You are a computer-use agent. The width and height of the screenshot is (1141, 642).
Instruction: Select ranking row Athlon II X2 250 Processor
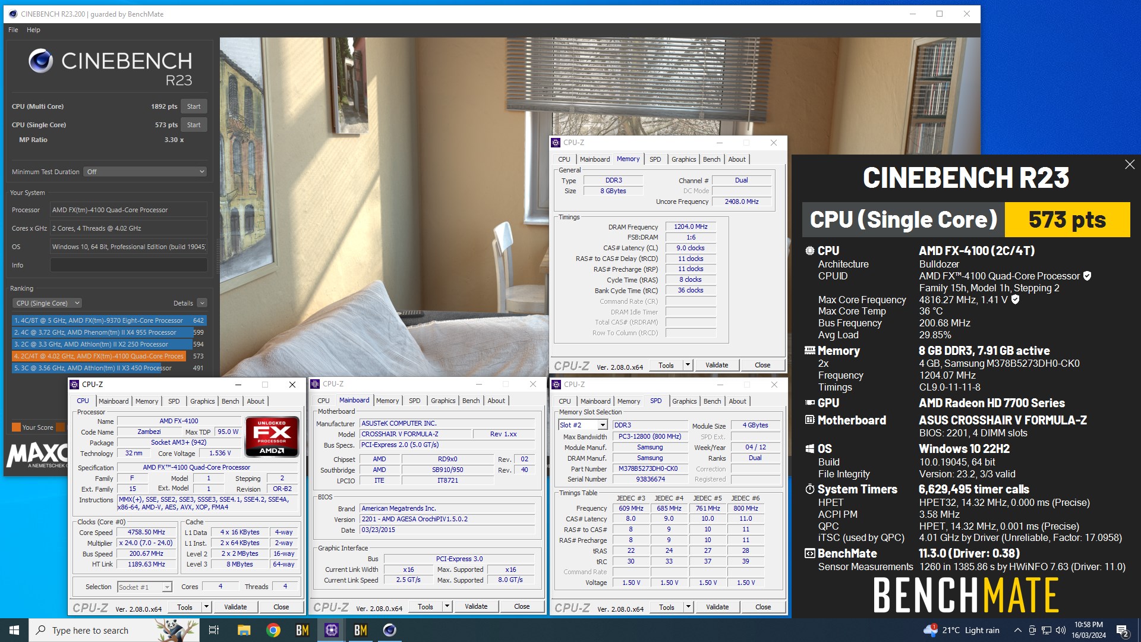[x=109, y=344]
